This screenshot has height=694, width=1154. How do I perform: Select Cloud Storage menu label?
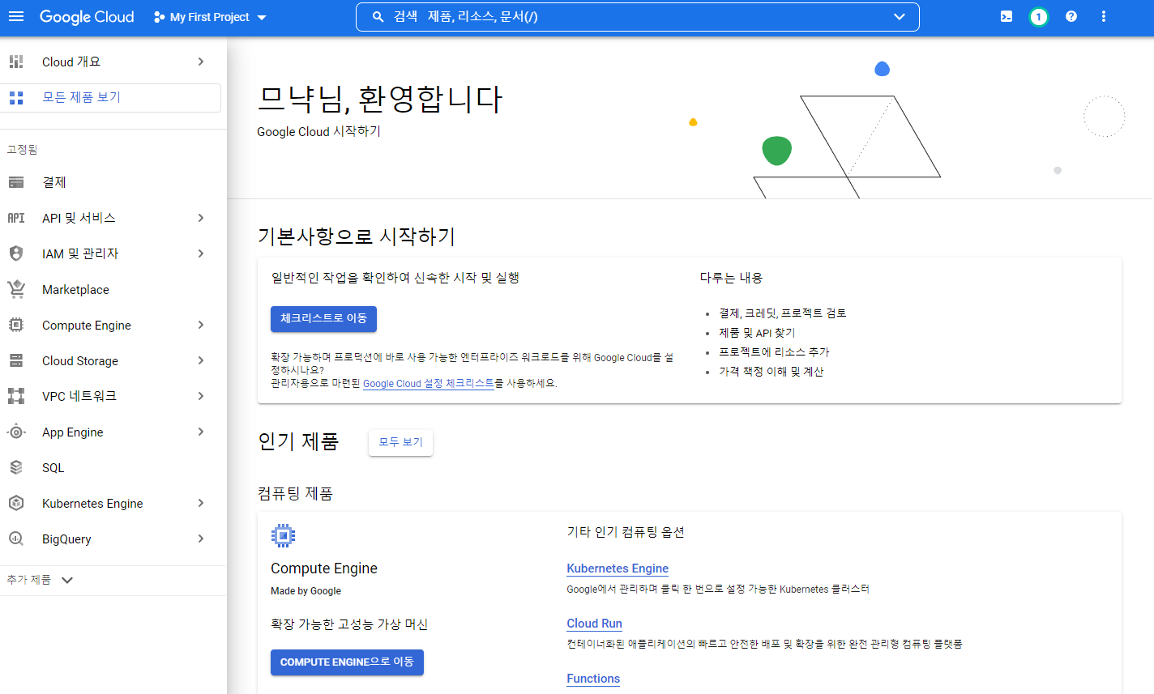[80, 360]
